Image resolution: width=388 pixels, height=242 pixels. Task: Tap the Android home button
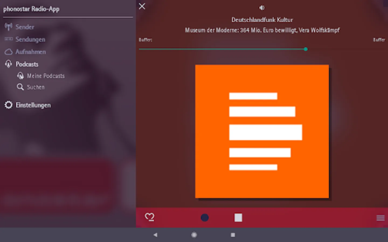pos(194,235)
